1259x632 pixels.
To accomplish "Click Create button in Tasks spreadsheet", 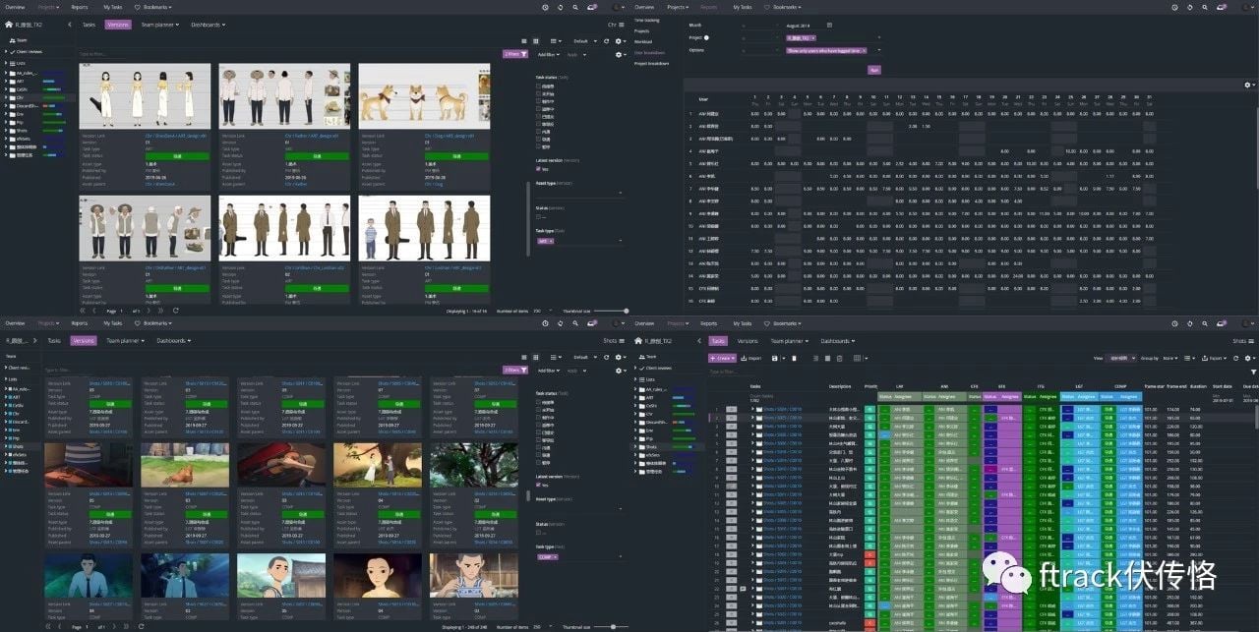I will [722, 358].
